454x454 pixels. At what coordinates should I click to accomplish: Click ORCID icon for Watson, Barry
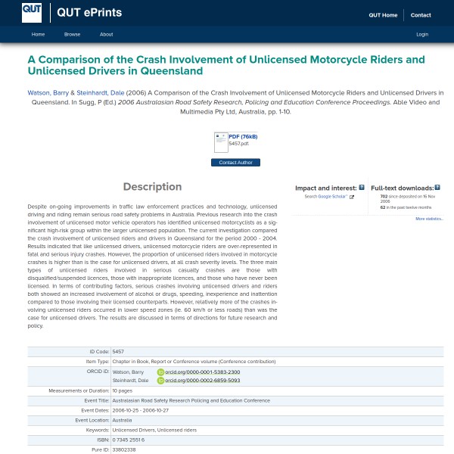pyautogui.click(x=160, y=372)
